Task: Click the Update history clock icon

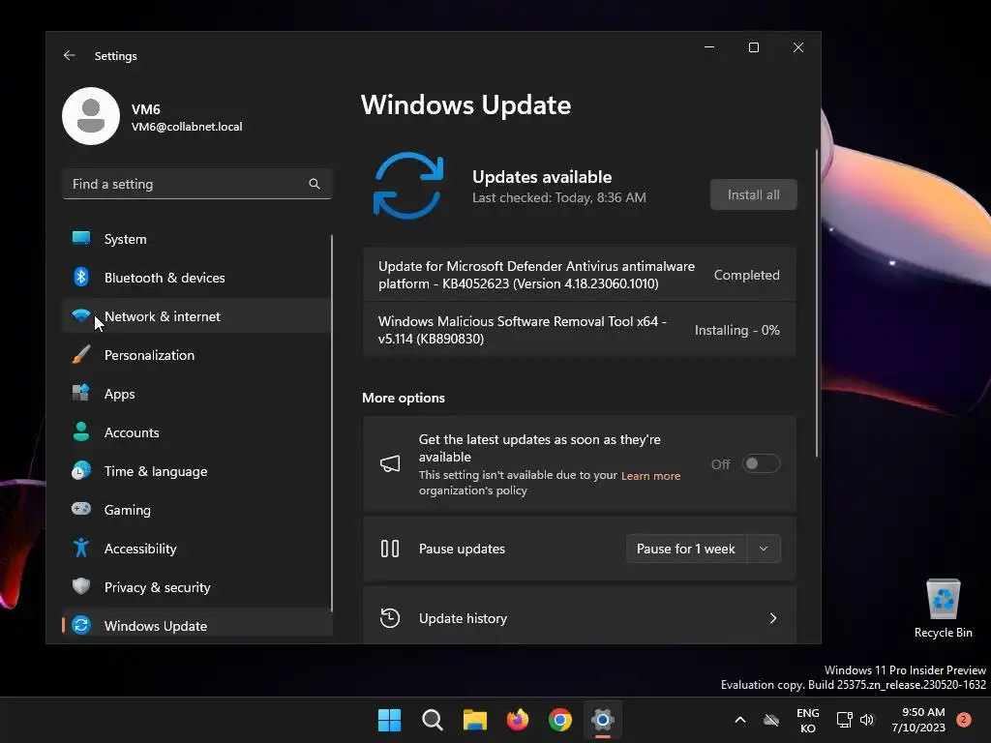Action: 390,618
